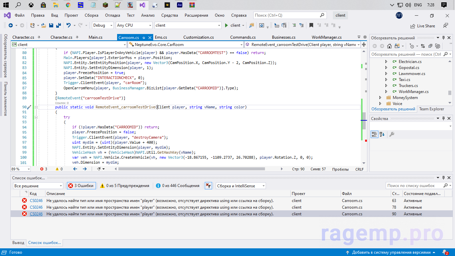Screen dimensions: 455x256
Task: Open the Windows Start menu
Action: tap(6, 5)
